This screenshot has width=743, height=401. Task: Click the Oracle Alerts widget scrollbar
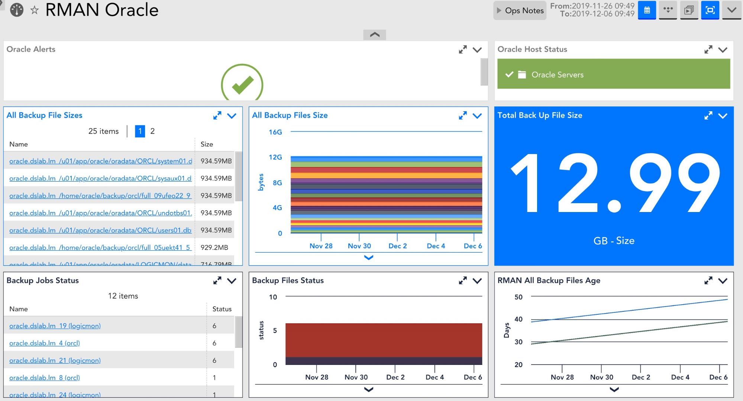(484, 72)
